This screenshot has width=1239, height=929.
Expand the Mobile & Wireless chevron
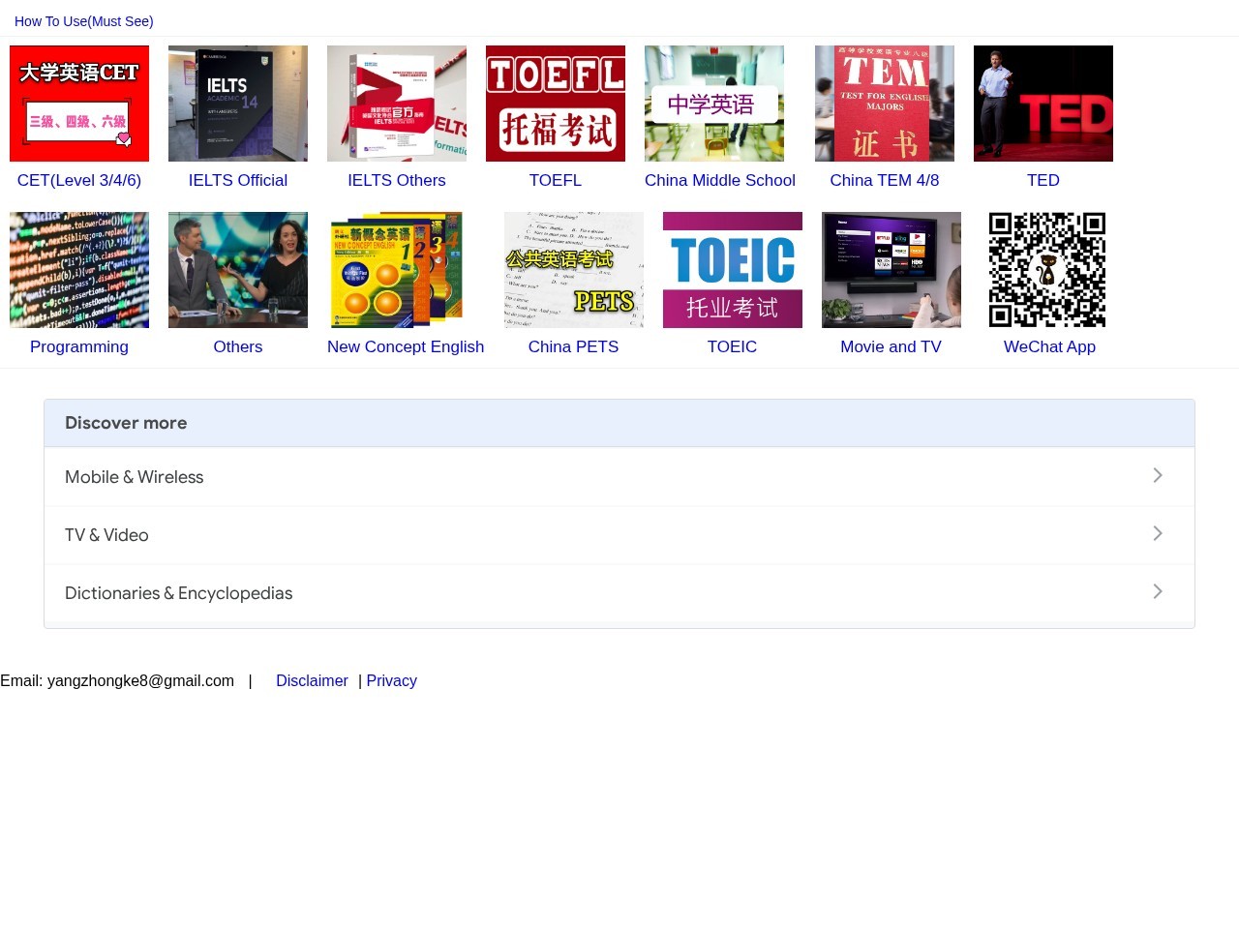click(x=1158, y=475)
